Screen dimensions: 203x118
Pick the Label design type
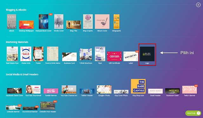coord(131,56)
